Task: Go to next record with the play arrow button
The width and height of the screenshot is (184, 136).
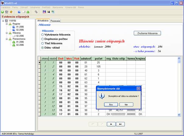Action: tap(111, 124)
